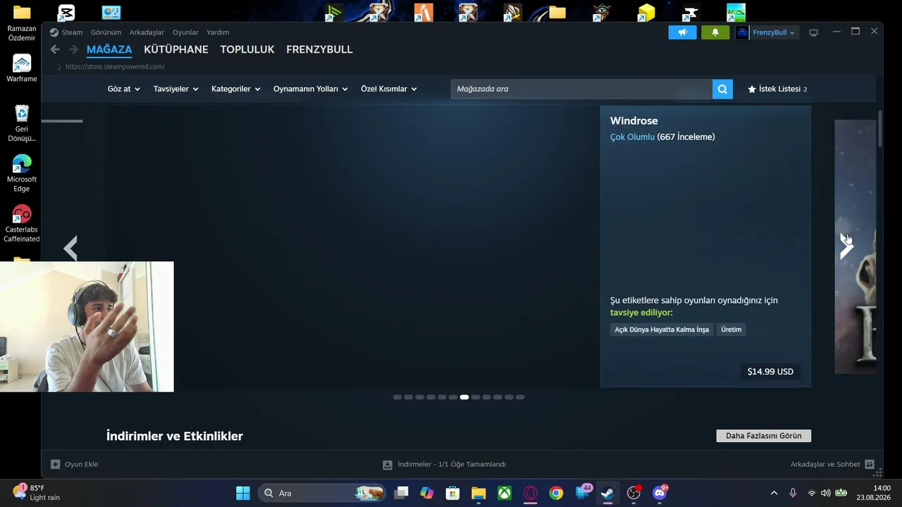Open Copilot from the taskbar
This screenshot has width=902, height=507.
[x=427, y=493]
